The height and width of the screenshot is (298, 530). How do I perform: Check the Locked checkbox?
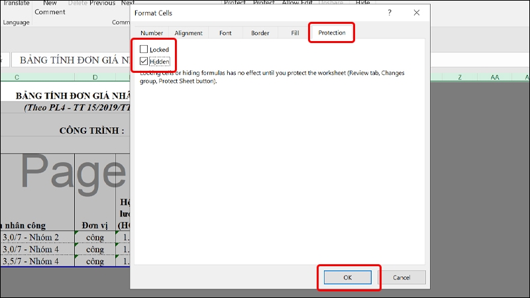coord(144,49)
